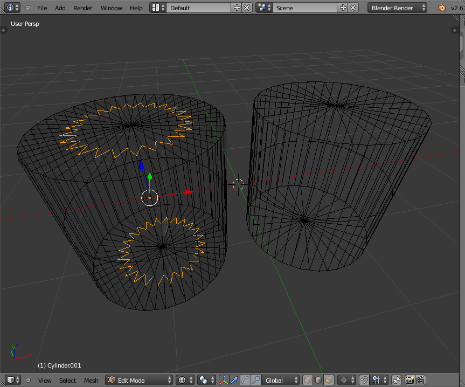Click the OpenGL render animation clapperboard icon

point(421,380)
